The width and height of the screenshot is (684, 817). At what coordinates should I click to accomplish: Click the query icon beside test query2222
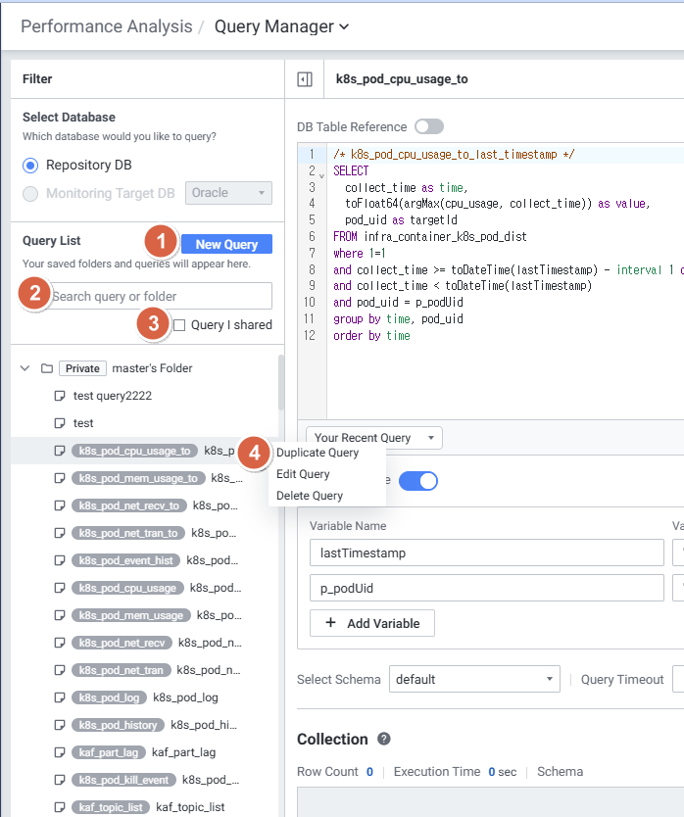(x=60, y=396)
